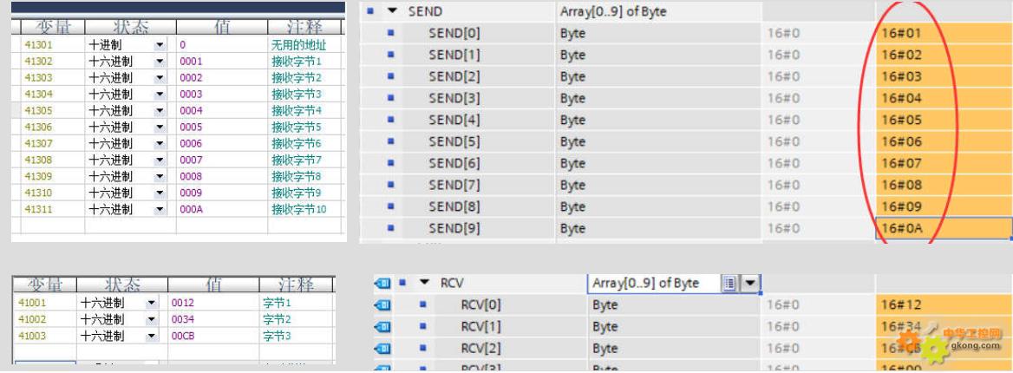Click comment 字节2 in lower table
The image size is (1013, 373).
pos(278,319)
